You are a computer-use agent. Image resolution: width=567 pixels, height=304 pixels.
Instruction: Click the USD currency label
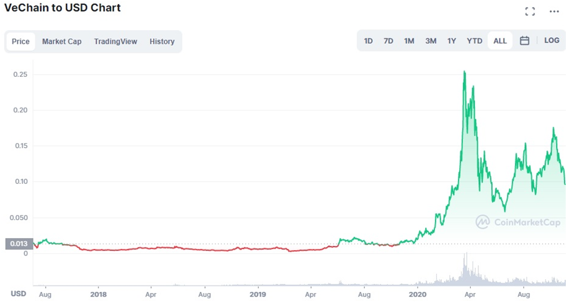tap(18, 294)
